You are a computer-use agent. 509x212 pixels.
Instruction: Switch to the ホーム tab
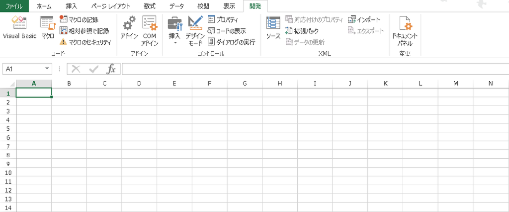tap(44, 6)
